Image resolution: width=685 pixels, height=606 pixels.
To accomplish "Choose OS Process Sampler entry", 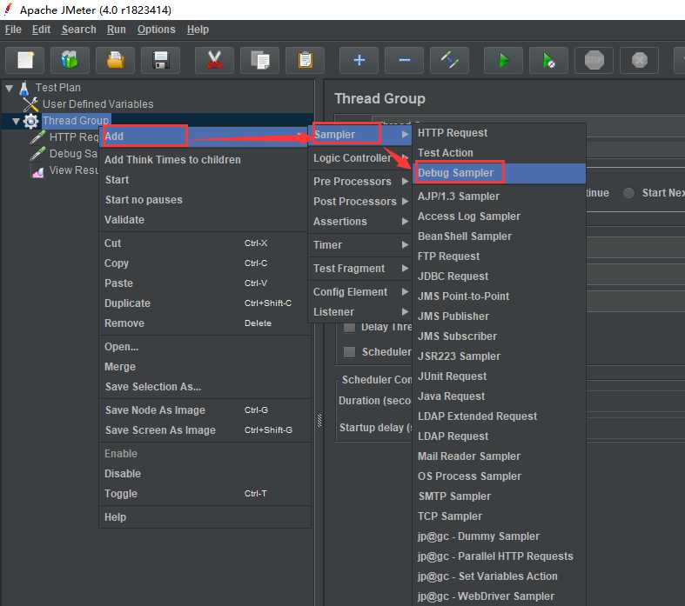I will click(x=499, y=476).
